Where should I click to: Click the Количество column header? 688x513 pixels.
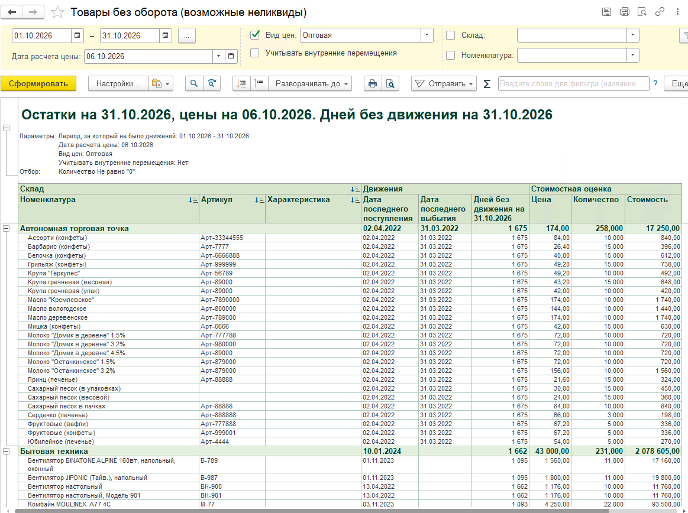tap(597, 209)
